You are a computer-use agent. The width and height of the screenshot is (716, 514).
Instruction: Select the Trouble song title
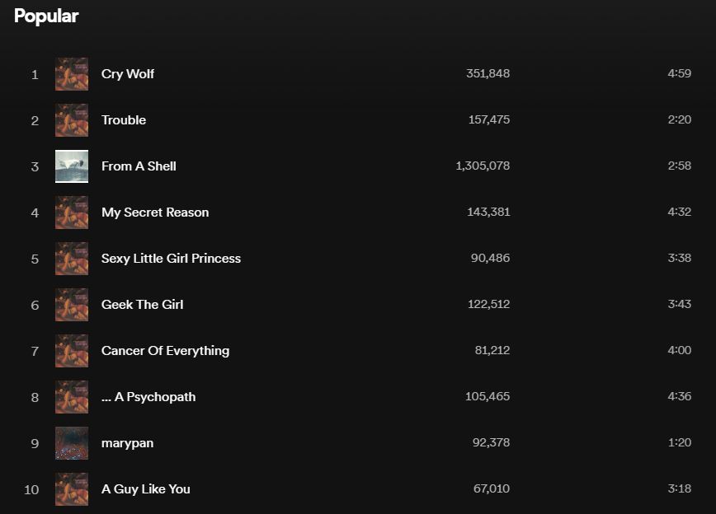[124, 120]
